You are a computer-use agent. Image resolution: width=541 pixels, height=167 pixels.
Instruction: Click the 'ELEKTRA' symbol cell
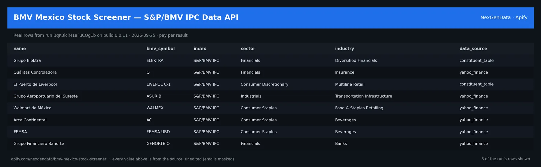(x=155, y=61)
